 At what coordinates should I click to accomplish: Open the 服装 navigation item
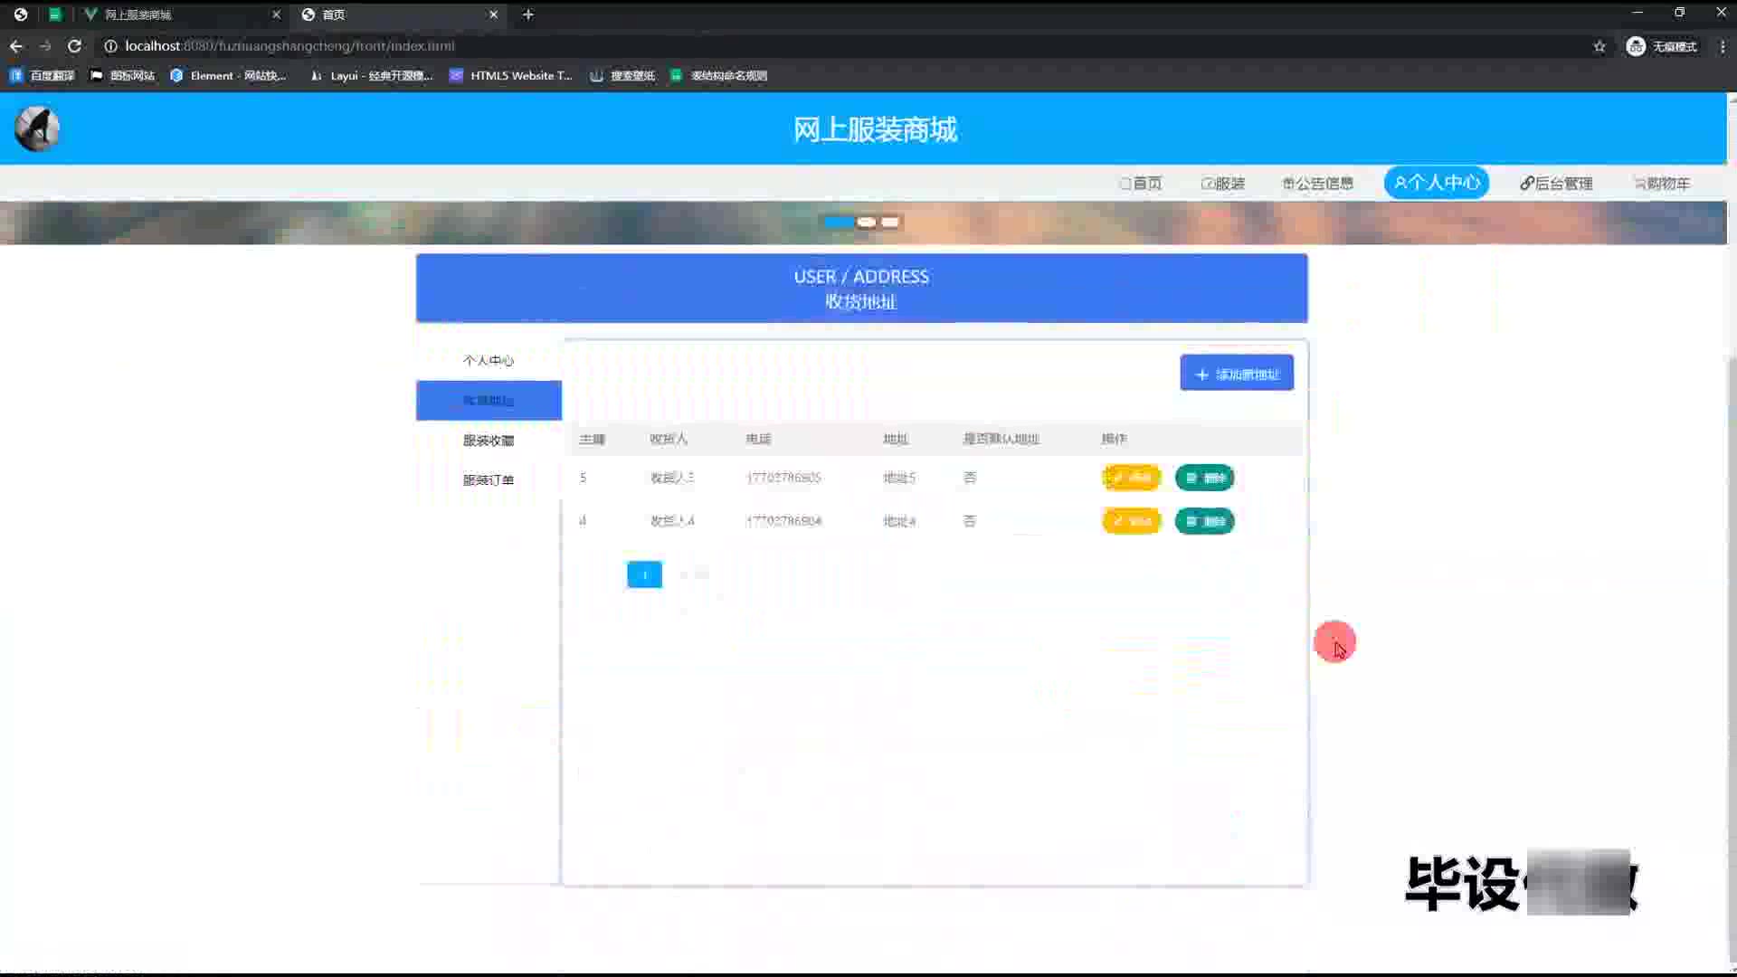click(1223, 184)
